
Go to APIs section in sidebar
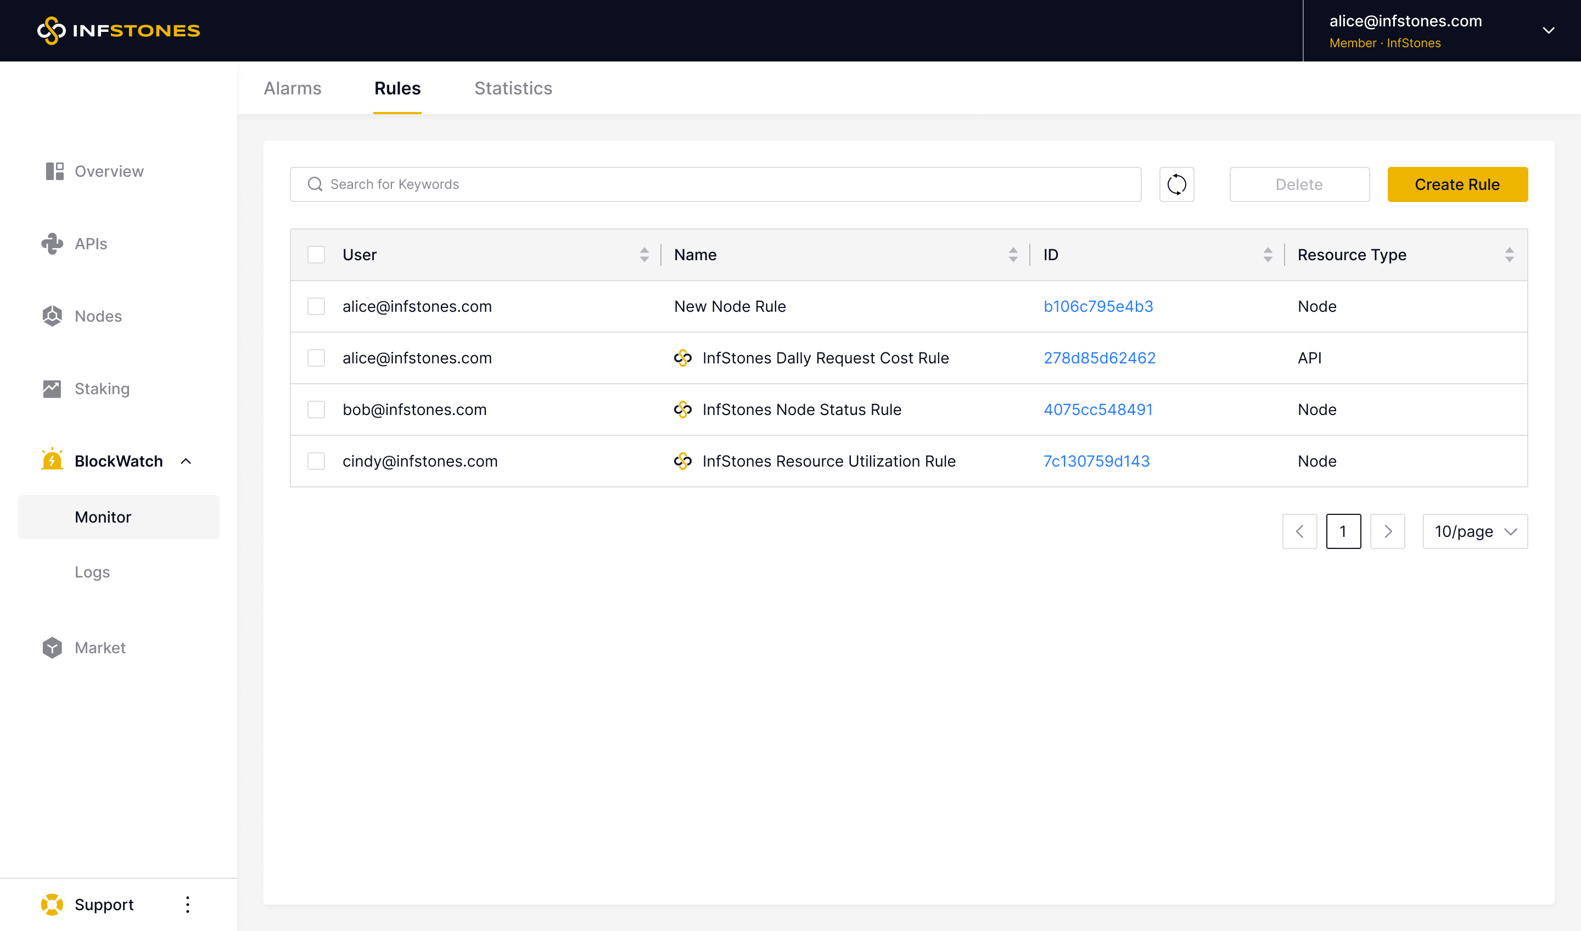91,244
